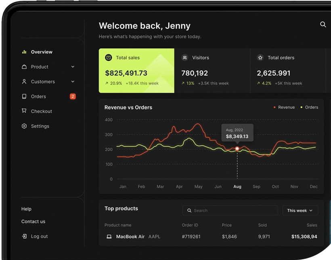This screenshot has width=331, height=260.
Task: Click the Total sales tag icon
Action: (108, 58)
